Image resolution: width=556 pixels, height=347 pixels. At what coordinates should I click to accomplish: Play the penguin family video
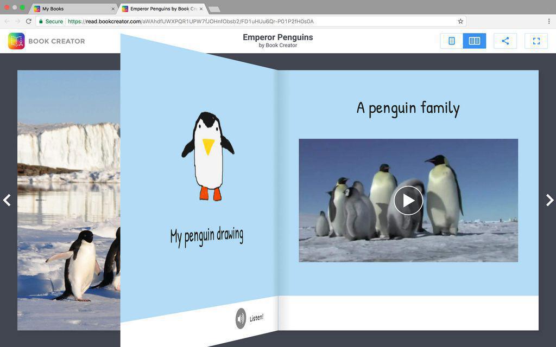click(408, 201)
